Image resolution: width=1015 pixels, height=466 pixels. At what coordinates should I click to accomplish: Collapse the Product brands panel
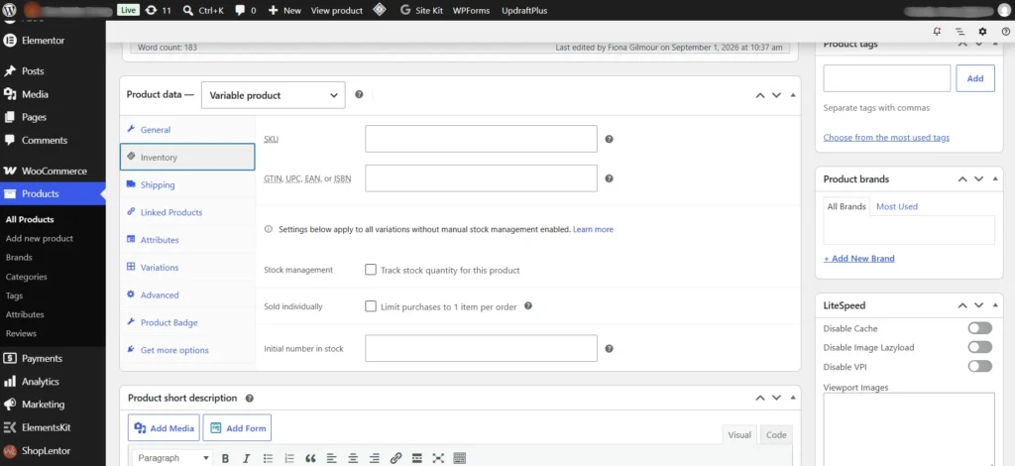pyautogui.click(x=995, y=178)
